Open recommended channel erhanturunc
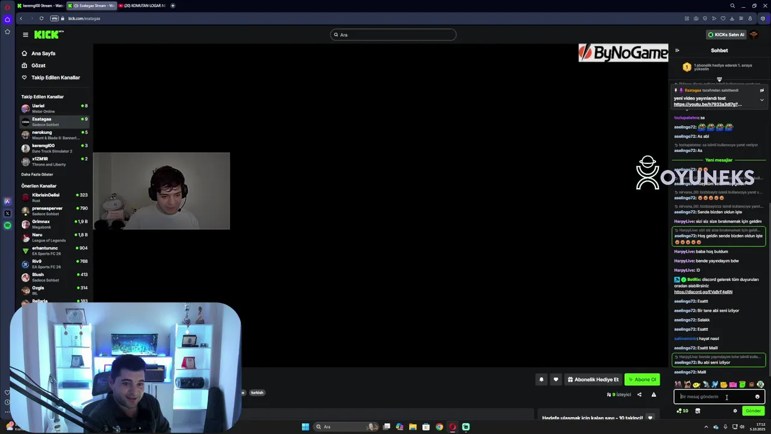Image resolution: width=771 pixels, height=434 pixels. 54,251
